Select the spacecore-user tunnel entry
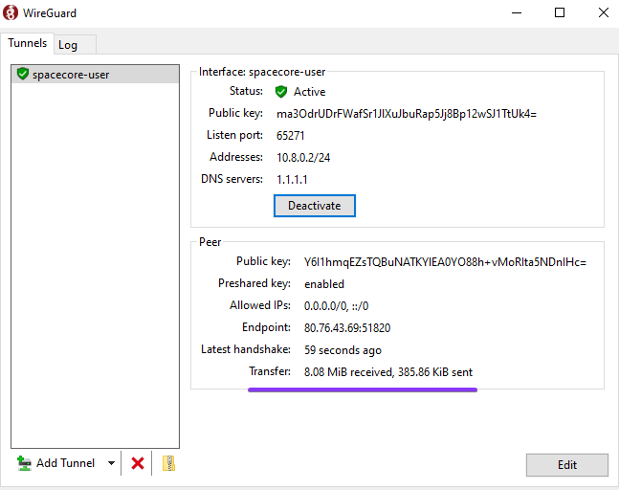The image size is (619, 490). click(x=71, y=75)
